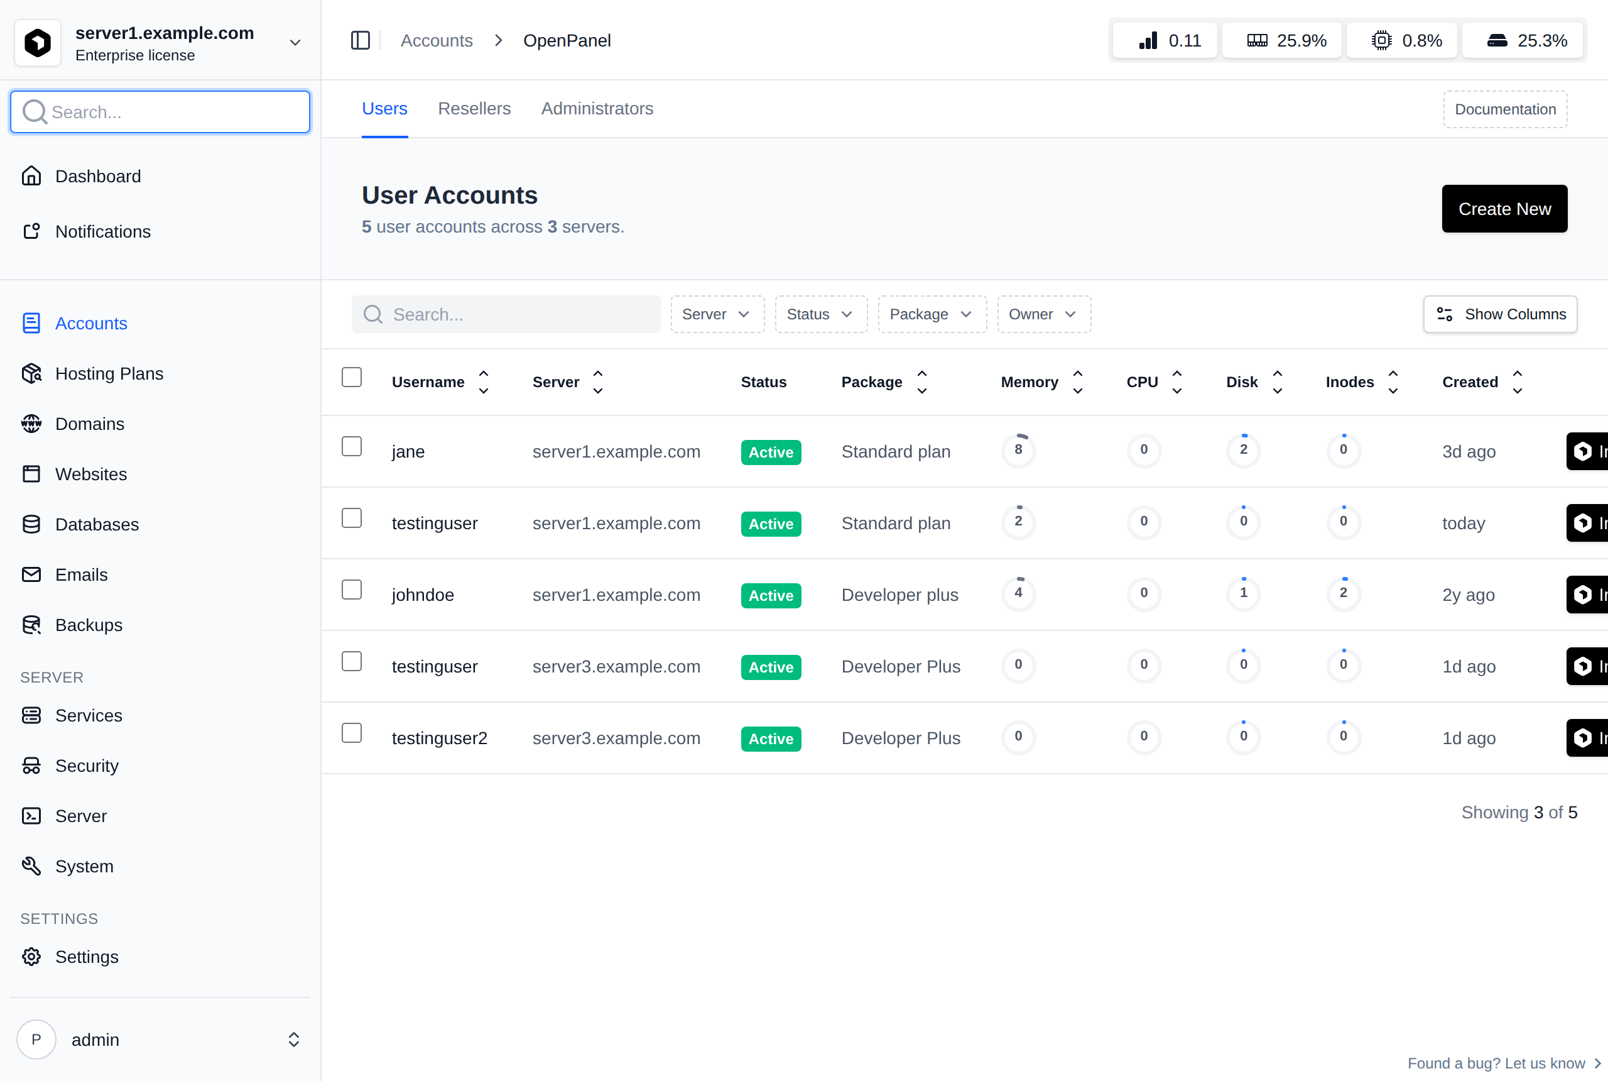Open System in the sidebar
The height and width of the screenshot is (1081, 1608).
pos(160,867)
